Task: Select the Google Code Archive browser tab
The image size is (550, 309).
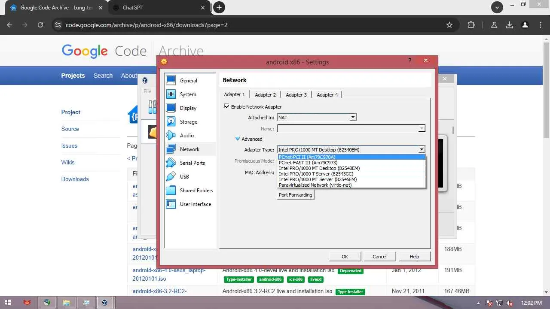Action: tap(56, 8)
